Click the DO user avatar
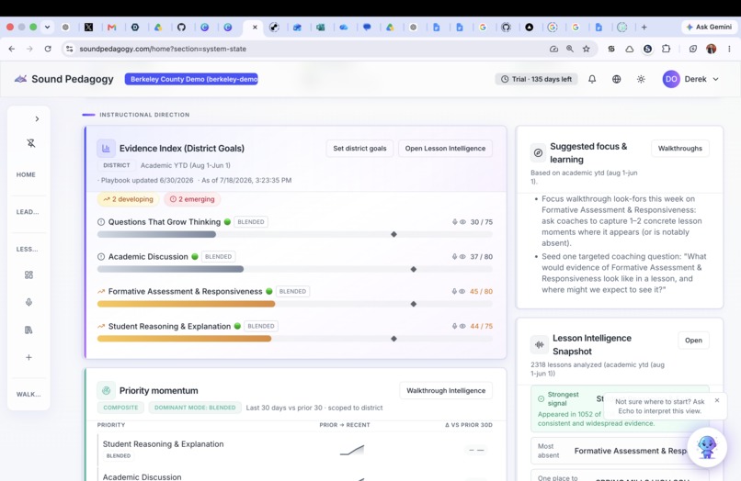 pos(671,79)
